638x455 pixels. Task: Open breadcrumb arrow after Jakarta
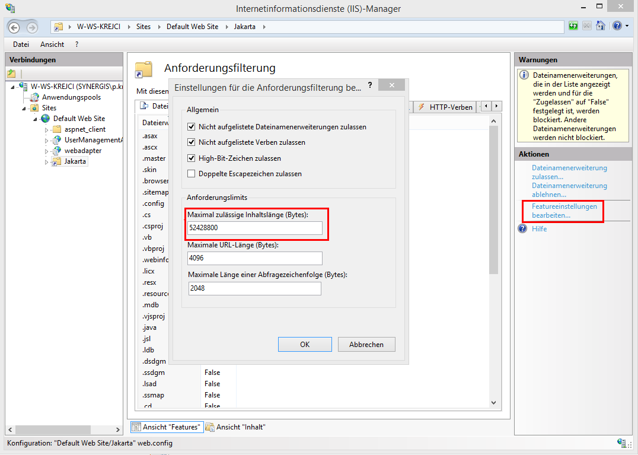click(x=264, y=27)
